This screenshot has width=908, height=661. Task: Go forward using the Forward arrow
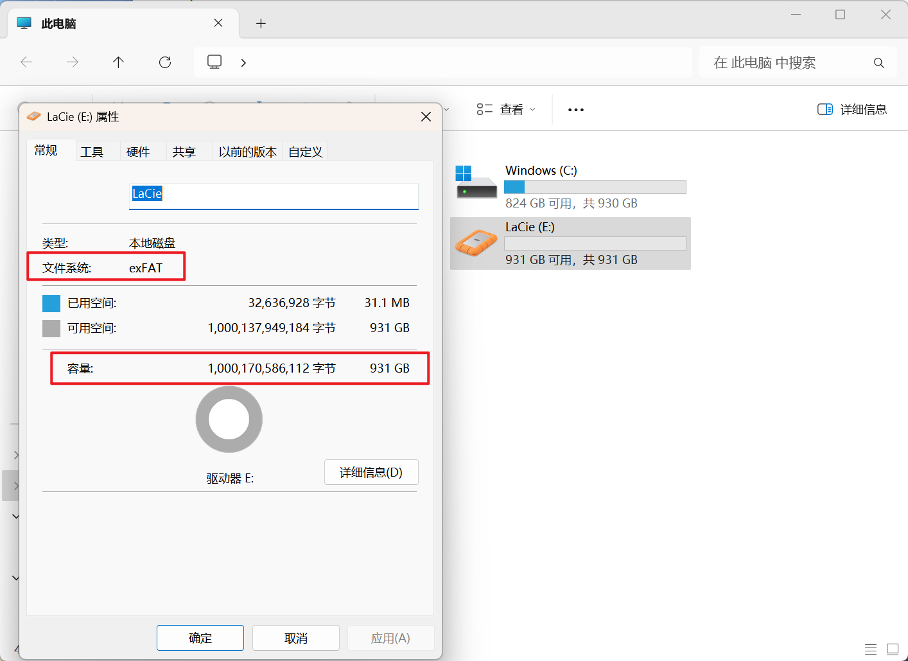tap(73, 62)
